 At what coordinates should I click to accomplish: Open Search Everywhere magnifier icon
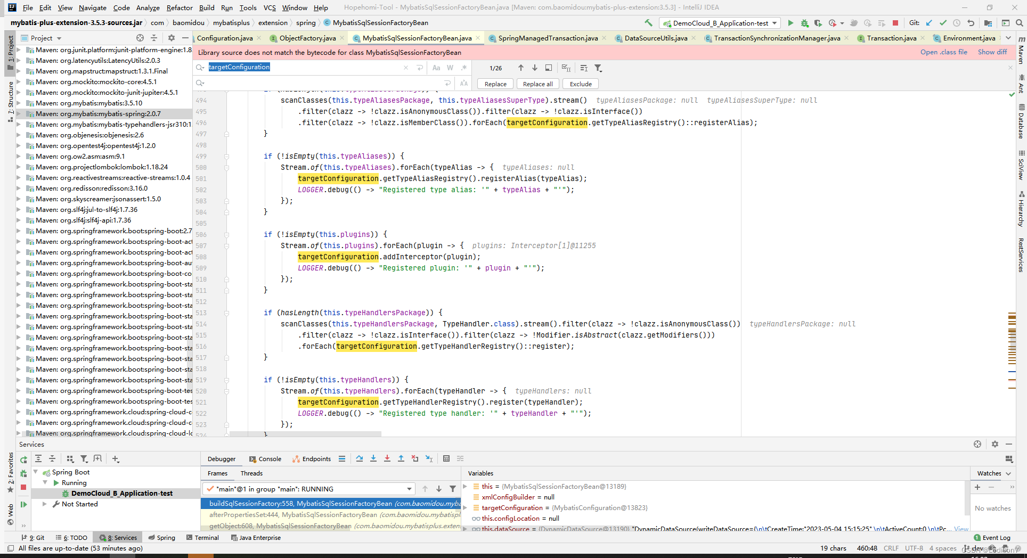tap(1019, 23)
